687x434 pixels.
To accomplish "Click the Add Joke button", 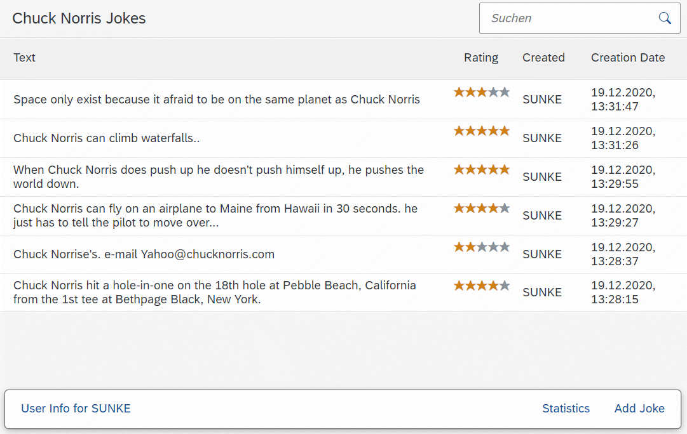I will (x=639, y=408).
